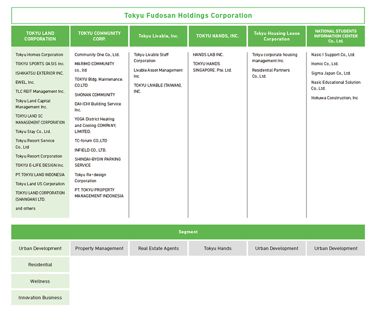Select the TOKYU LAND CORPORATION header
The image size is (376, 311).
pyautogui.click(x=40, y=36)
